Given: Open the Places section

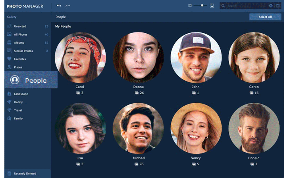Looking at the screenshot, I should click(28, 67).
